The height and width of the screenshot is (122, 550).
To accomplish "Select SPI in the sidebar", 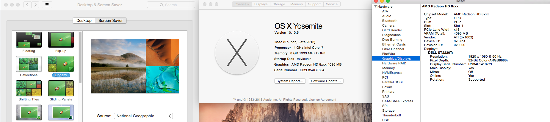I will (385, 106).
